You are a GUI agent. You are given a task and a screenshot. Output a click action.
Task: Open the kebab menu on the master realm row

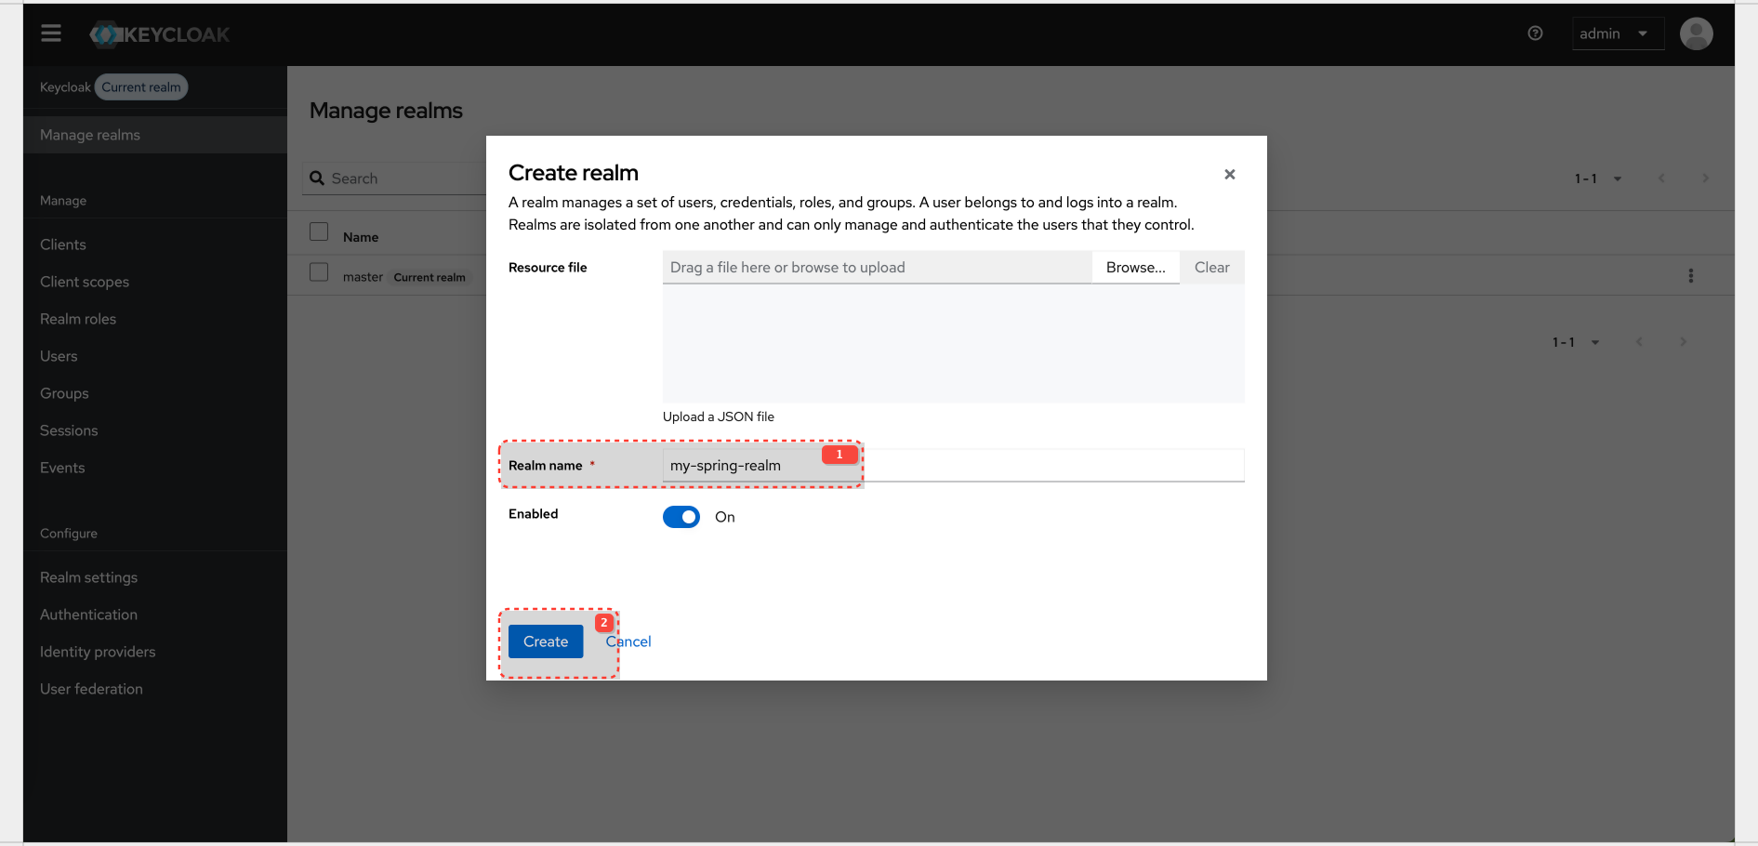coord(1691,275)
